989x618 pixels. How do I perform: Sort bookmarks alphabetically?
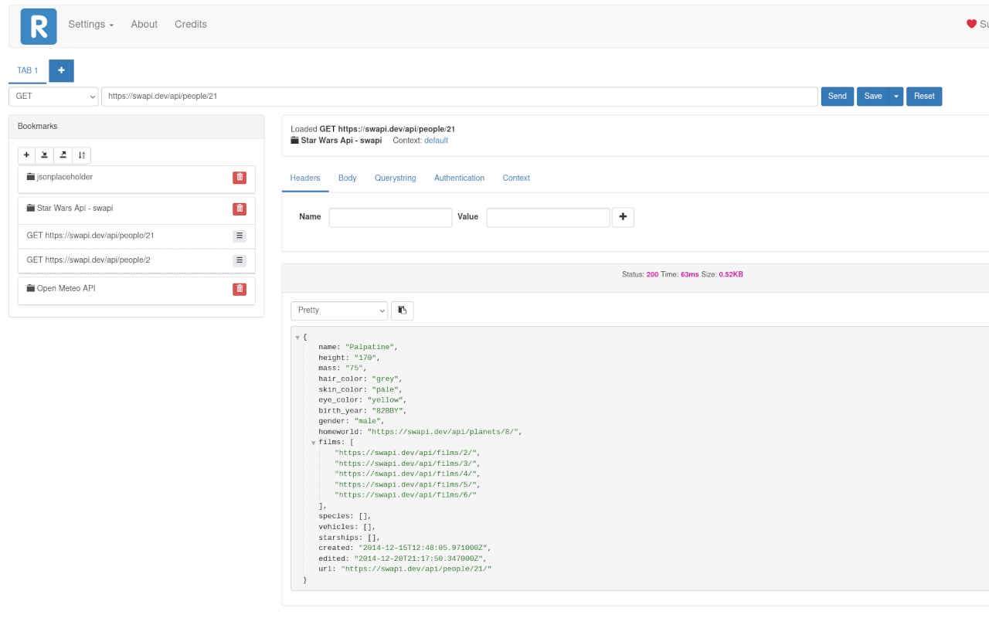82,155
